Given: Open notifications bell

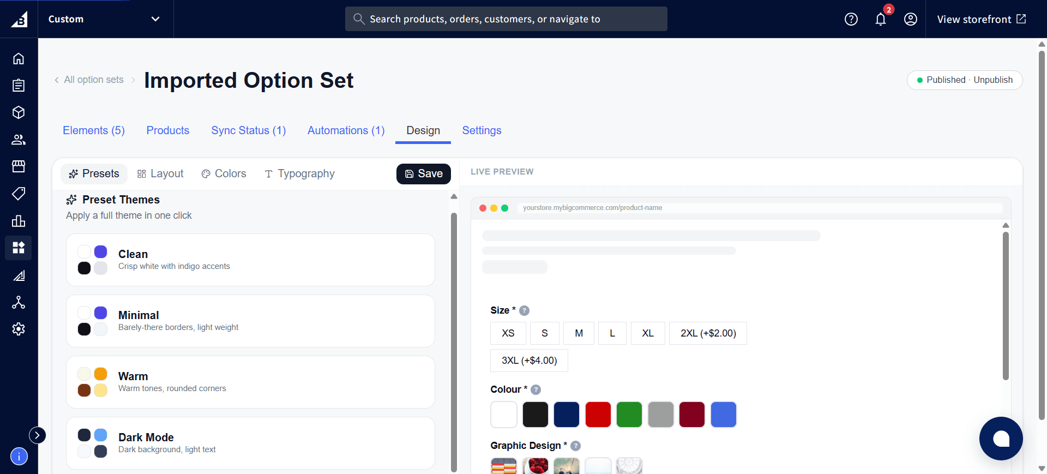Looking at the screenshot, I should click(x=881, y=19).
